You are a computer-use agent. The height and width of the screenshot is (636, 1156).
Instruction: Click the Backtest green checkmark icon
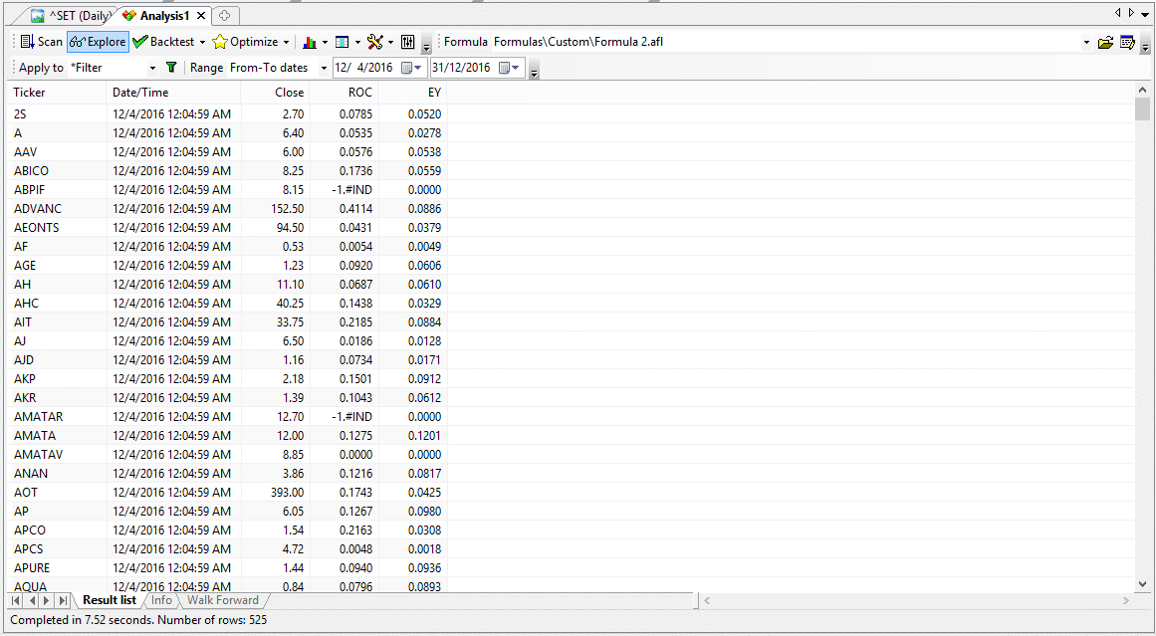(140, 42)
